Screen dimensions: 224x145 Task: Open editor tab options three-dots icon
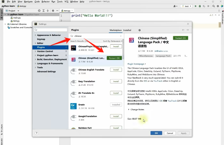219,11
